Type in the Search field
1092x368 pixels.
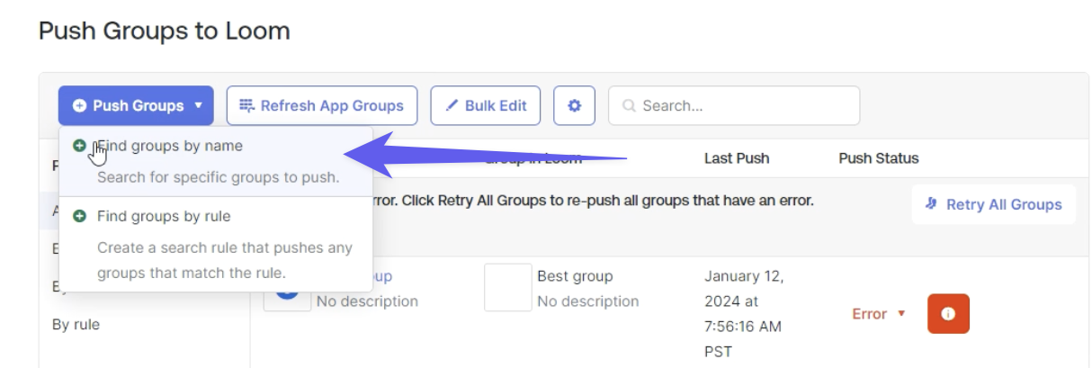tap(742, 106)
